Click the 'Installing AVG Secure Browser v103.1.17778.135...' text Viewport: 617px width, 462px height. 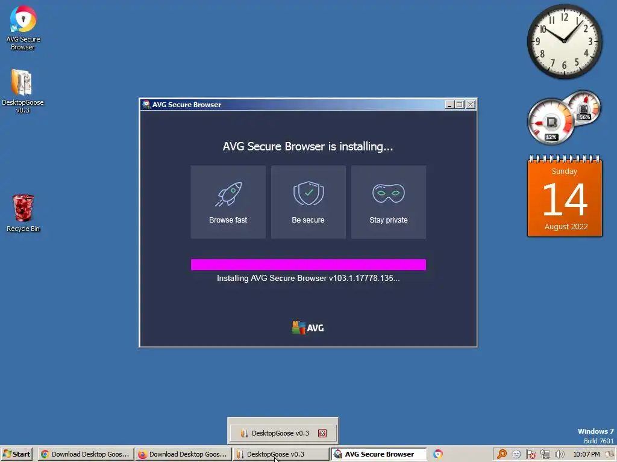coord(308,278)
